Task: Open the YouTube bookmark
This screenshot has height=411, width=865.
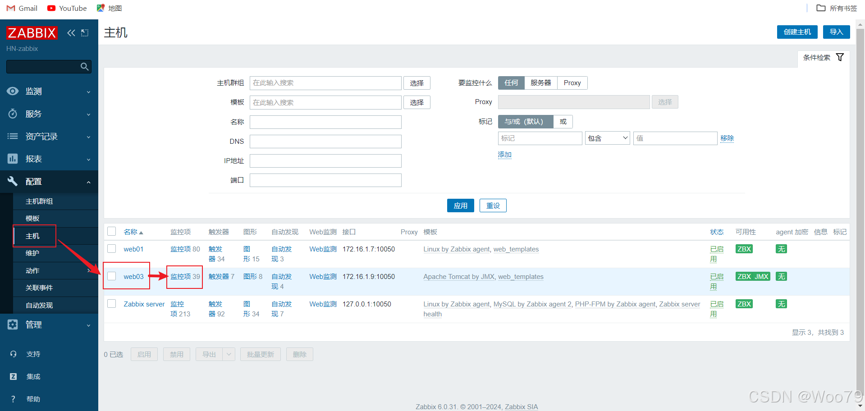Action: pyautogui.click(x=67, y=8)
